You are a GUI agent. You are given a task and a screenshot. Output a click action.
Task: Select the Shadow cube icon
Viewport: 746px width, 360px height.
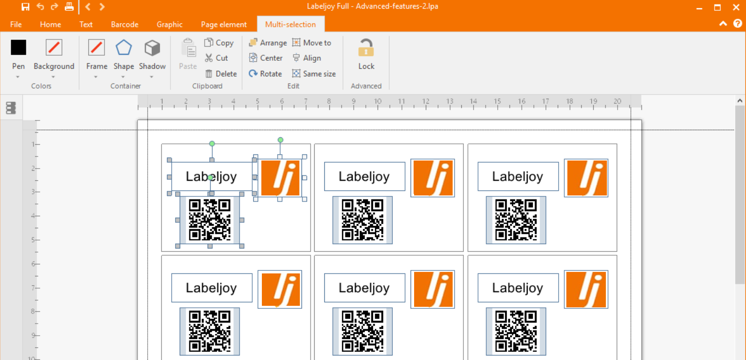click(152, 48)
